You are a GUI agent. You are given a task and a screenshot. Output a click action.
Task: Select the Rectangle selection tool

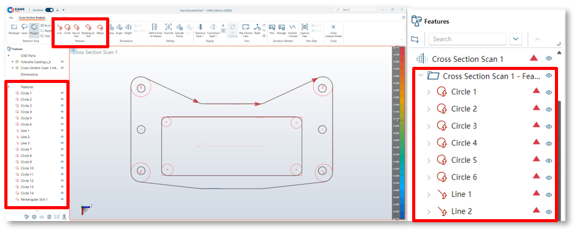[14, 29]
